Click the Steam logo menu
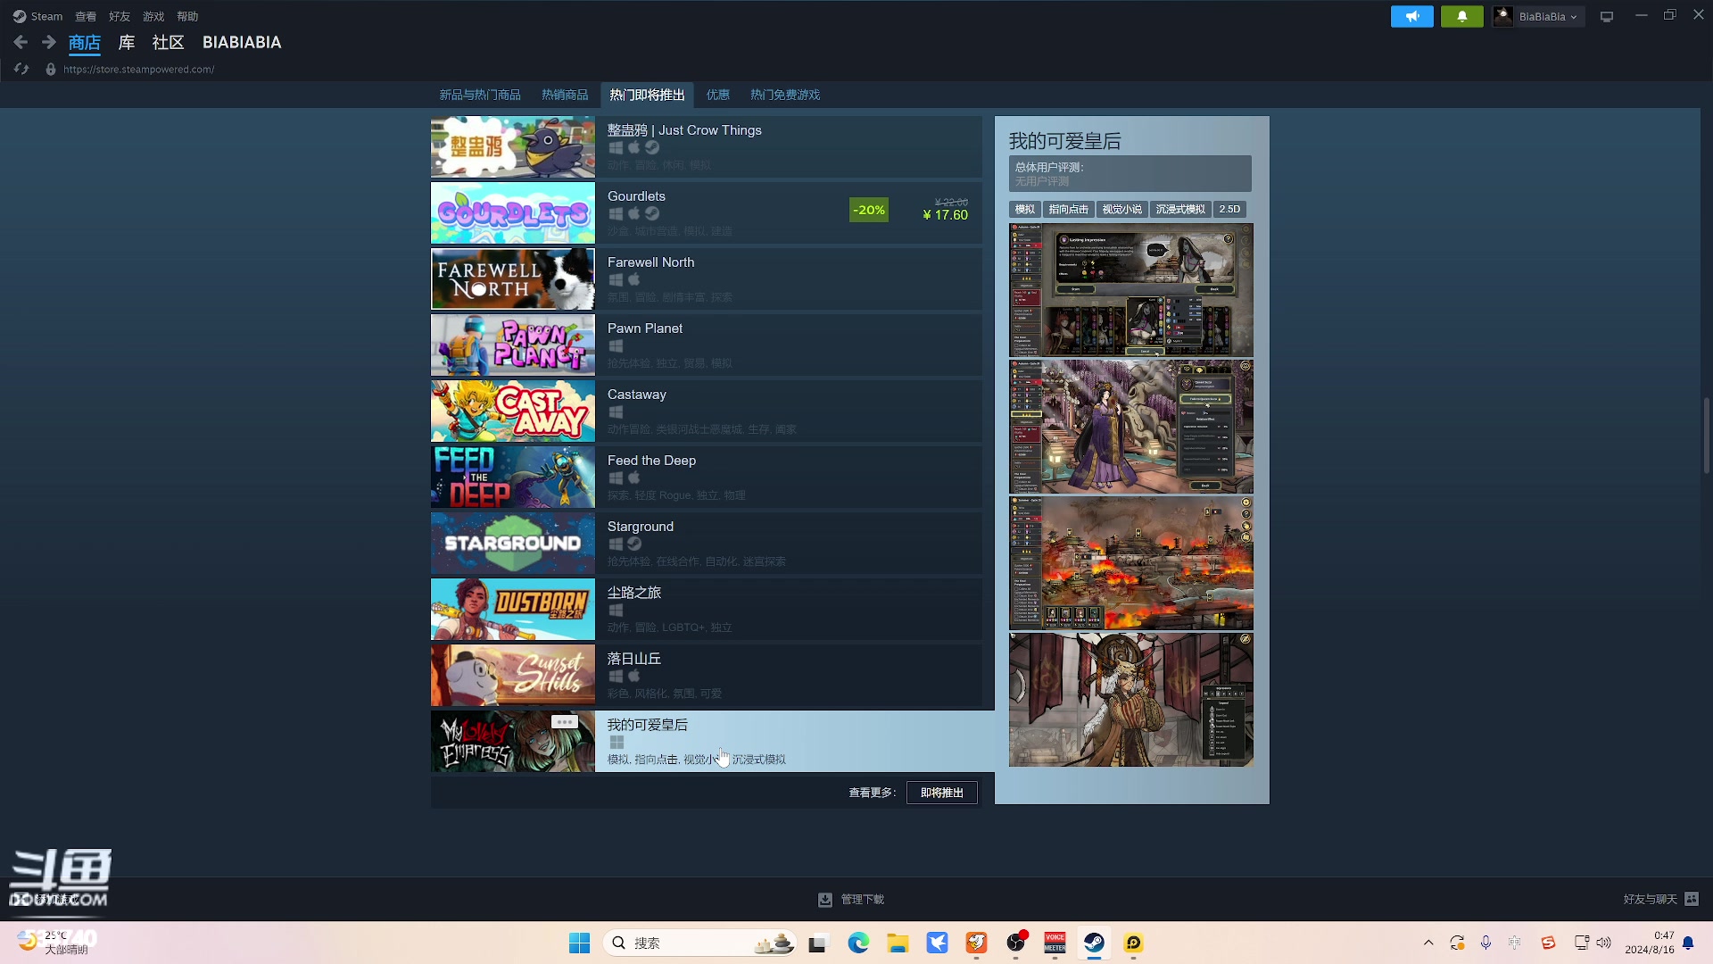The image size is (1713, 964). click(x=37, y=16)
